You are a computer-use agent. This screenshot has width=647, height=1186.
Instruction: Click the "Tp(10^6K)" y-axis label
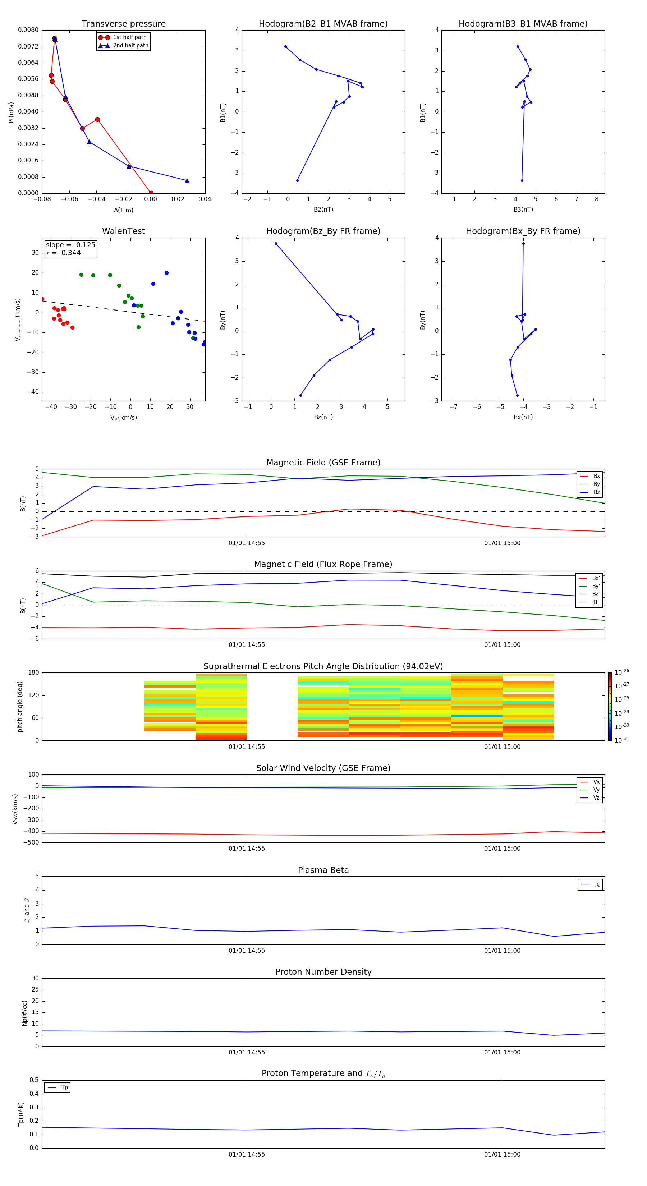21,1114
